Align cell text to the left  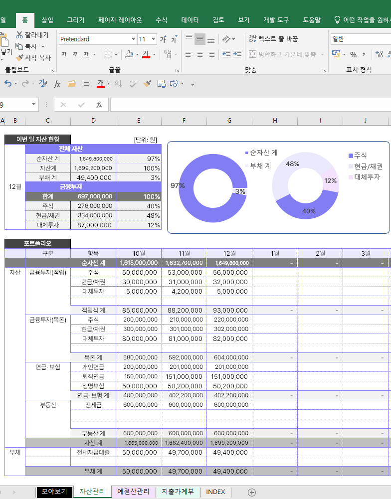[x=189, y=54]
